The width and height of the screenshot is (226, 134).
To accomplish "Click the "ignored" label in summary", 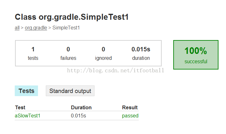I will point(103,58).
